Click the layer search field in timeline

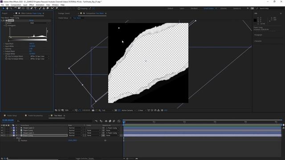(x=54, y=121)
